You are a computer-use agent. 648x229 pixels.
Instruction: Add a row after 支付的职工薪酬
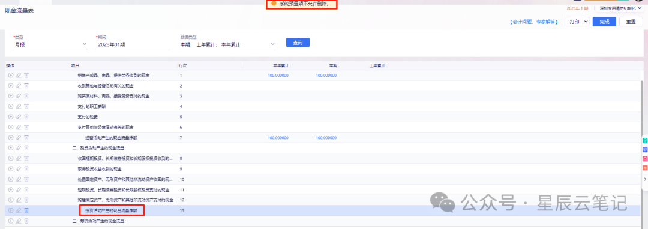tap(11, 107)
